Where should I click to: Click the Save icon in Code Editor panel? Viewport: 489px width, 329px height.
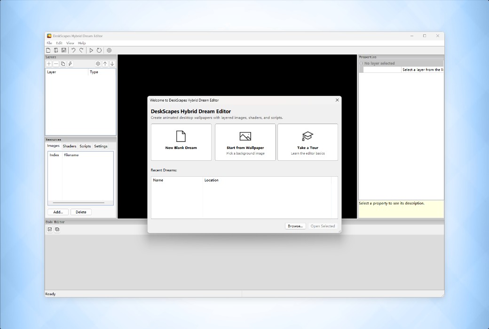click(x=49, y=229)
